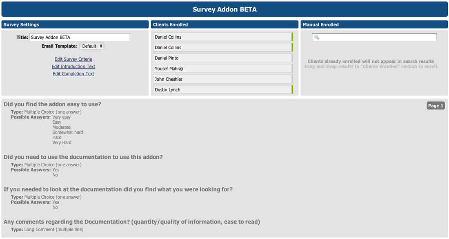The width and height of the screenshot is (449, 239).
Task: Select the "need to use the documentation" question
Action: point(83,157)
